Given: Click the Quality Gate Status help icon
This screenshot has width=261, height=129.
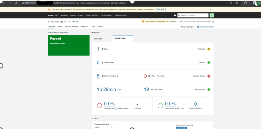Looking at the screenshot, I should pyautogui.click(x=67, y=32).
